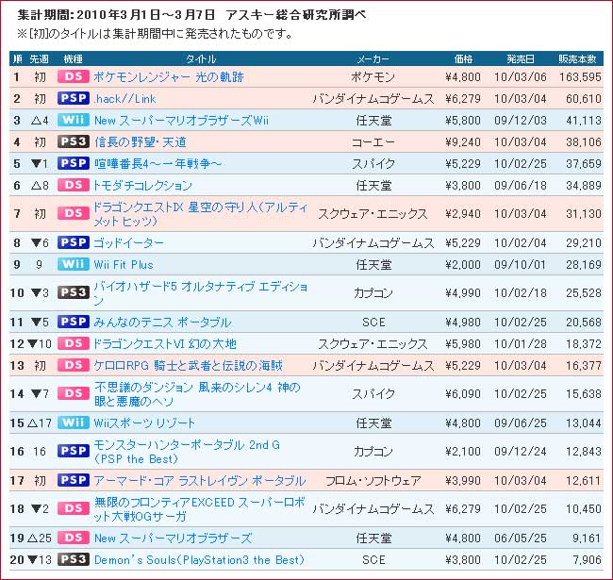Image resolution: width=613 pixels, height=580 pixels.
Task: Select release date 06/05/25
Action: click(x=521, y=539)
